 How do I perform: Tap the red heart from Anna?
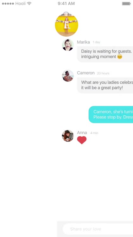point(82,140)
